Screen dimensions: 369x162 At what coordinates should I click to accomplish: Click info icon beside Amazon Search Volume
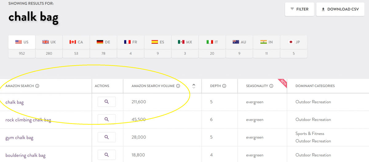(x=178, y=86)
